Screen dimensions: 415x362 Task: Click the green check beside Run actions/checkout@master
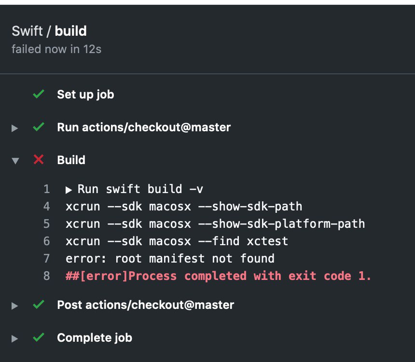(39, 126)
